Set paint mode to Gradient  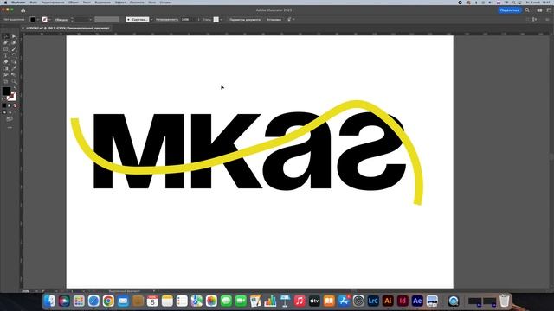(x=10, y=105)
